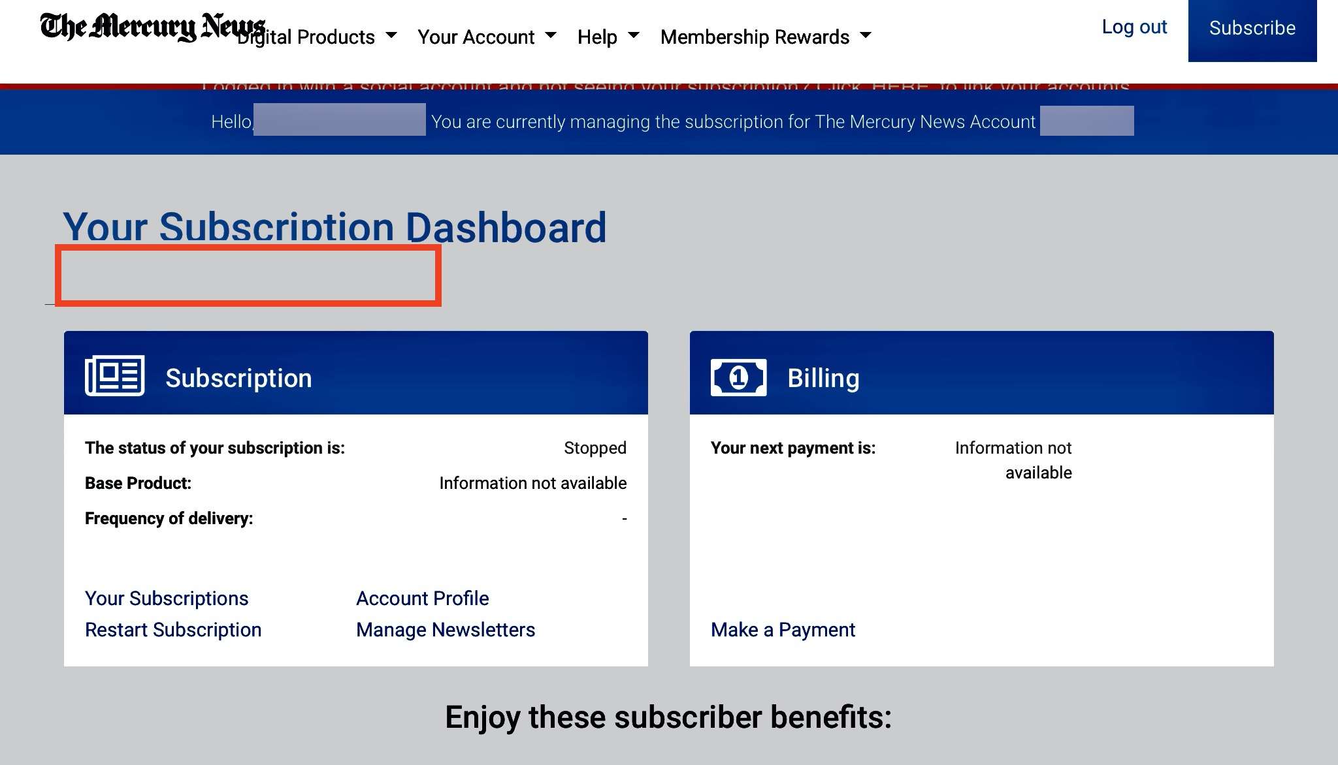This screenshot has height=765, width=1338.
Task: Click The Mercury News logo
Action: (x=153, y=27)
